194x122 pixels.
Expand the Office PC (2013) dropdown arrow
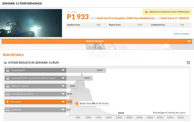pyautogui.click(x=63, y=86)
